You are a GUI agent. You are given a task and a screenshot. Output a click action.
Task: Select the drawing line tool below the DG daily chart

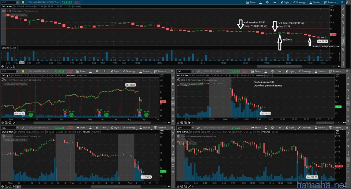[14, 123]
